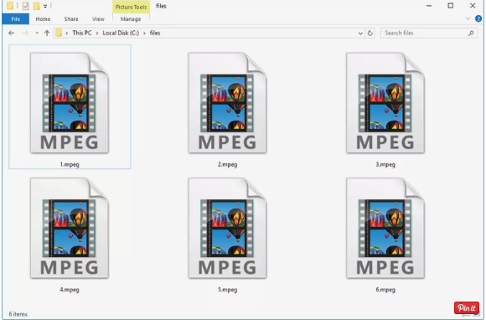
Task: Navigate to Local Disk (C:) in breadcrumb
Action: [x=121, y=33]
